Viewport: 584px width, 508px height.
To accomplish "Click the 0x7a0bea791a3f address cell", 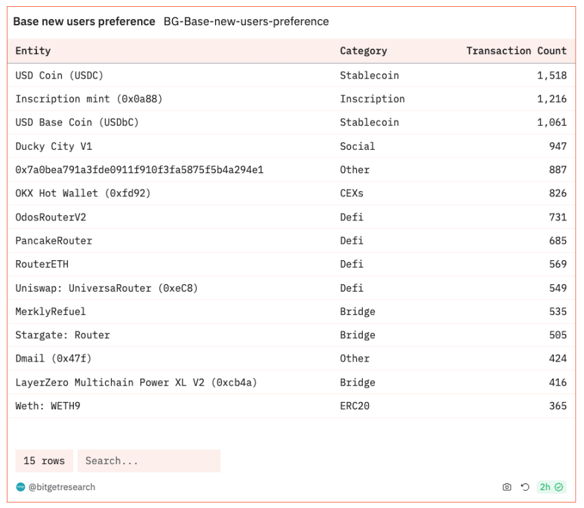I will (139, 170).
